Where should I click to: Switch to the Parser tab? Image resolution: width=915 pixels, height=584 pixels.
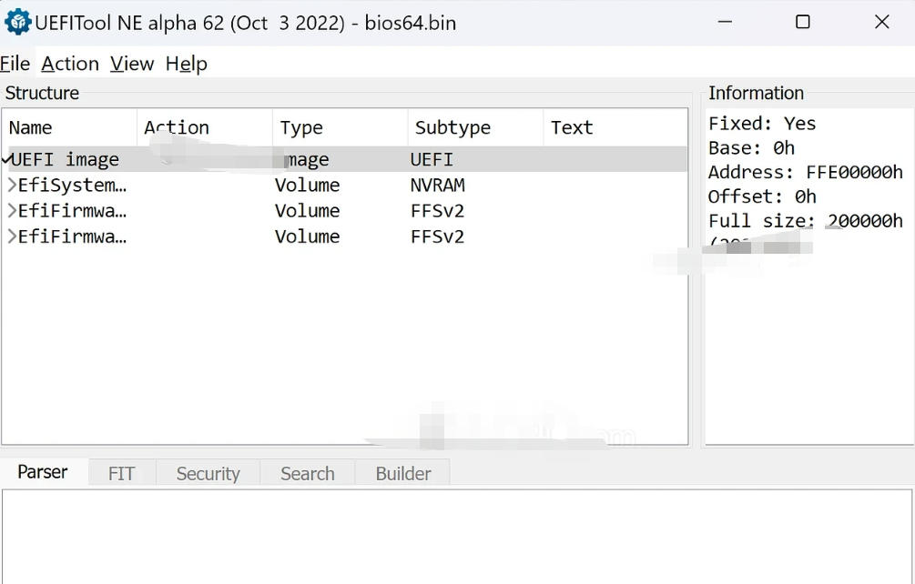(x=43, y=471)
